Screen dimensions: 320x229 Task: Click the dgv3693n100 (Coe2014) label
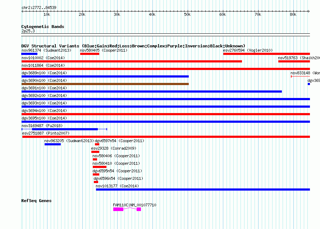pos(44,103)
